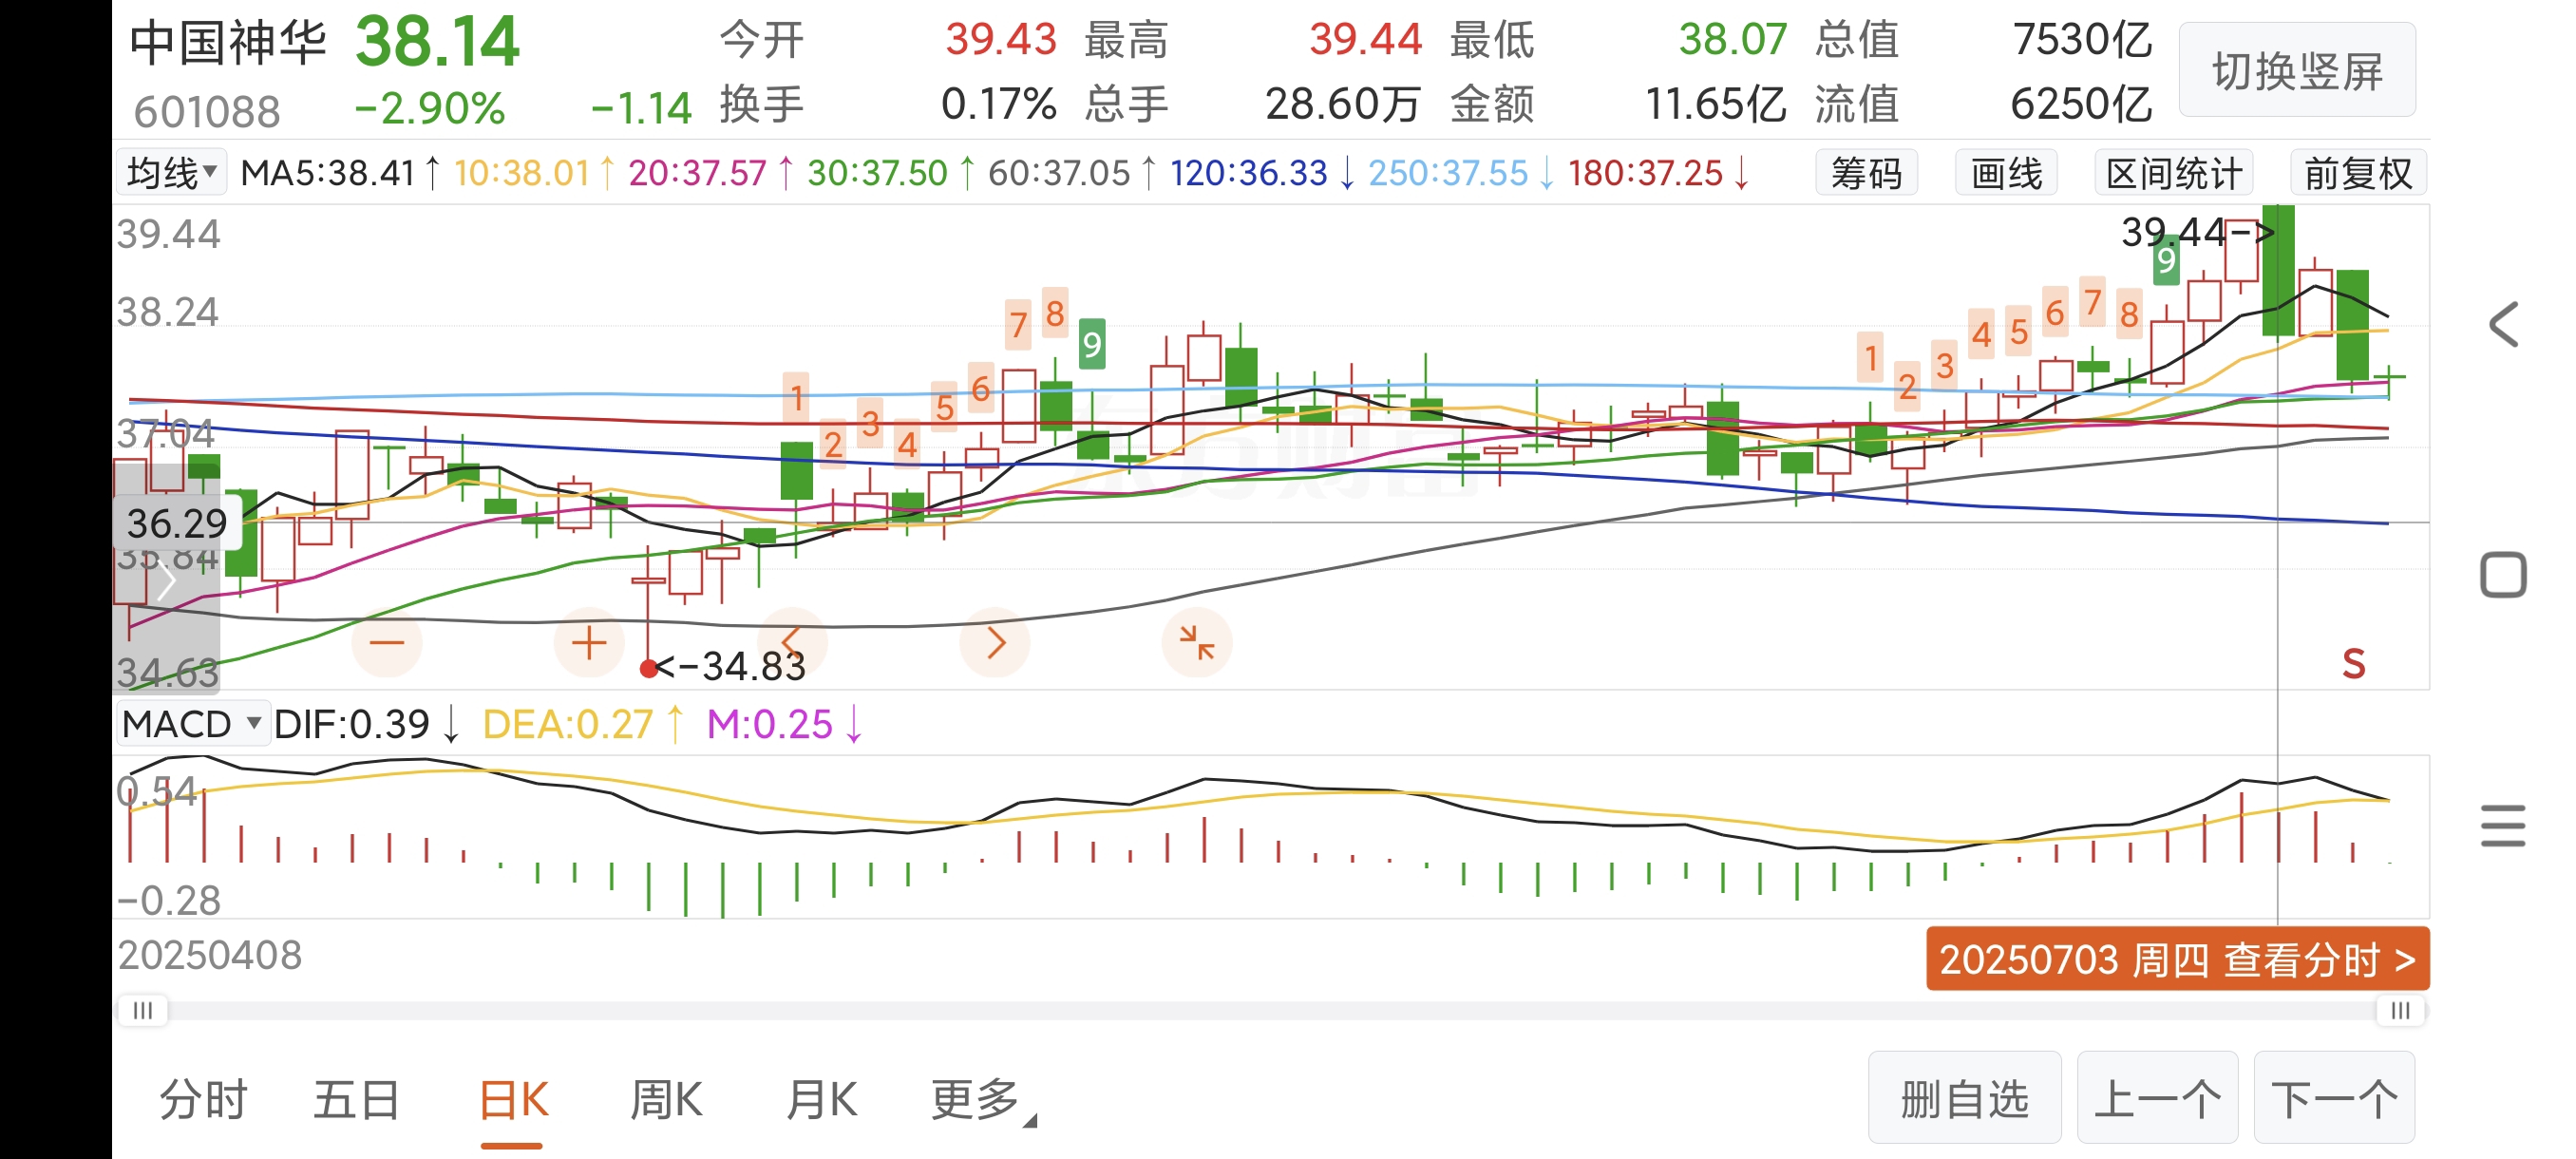This screenshot has width=2576, height=1159.
Task: Click the 34.83 low price marker label
Action: (x=730, y=666)
